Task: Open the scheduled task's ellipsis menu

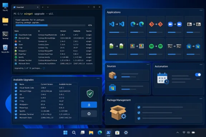Action: [198, 80]
